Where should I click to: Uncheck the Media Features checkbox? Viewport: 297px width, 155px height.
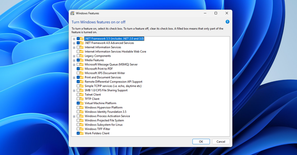point(78,60)
